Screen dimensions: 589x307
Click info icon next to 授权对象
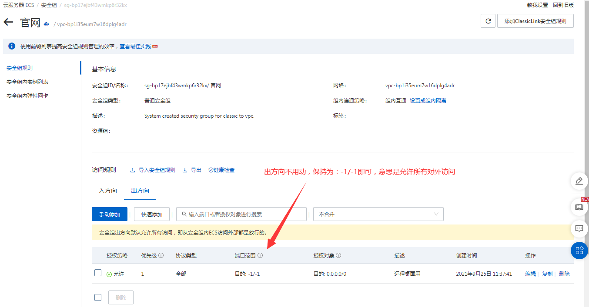338,255
